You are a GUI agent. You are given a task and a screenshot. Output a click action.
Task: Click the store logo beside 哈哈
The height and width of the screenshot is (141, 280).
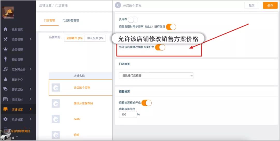click(x=56, y=135)
